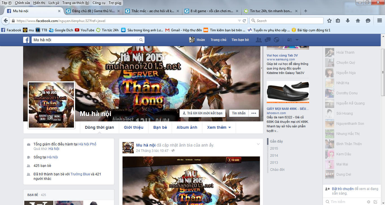Select the 'Bạn bè' profile tab
Viewport: 385px width, 205px height.
(x=160, y=127)
